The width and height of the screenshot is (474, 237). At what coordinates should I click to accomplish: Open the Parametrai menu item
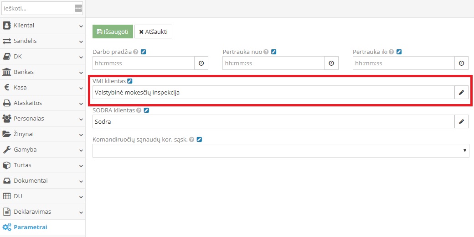tap(30, 227)
